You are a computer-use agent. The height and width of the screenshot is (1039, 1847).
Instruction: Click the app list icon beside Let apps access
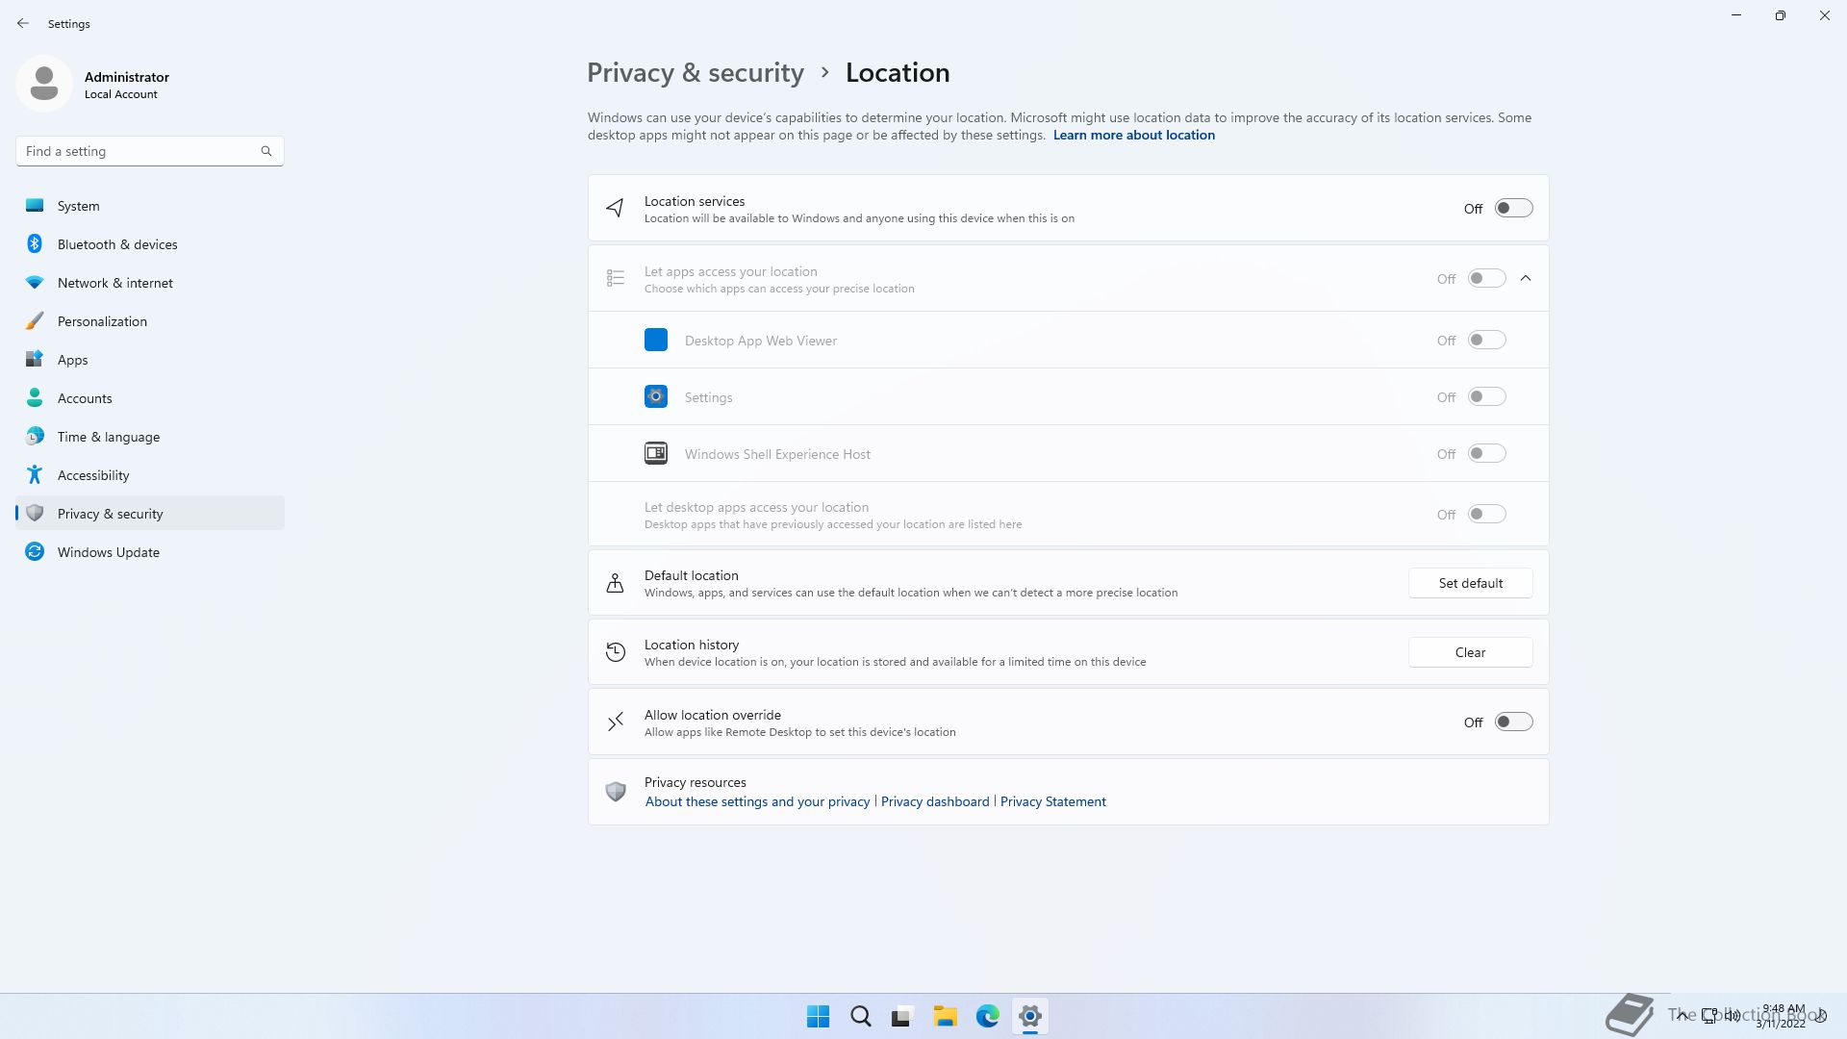tap(616, 278)
